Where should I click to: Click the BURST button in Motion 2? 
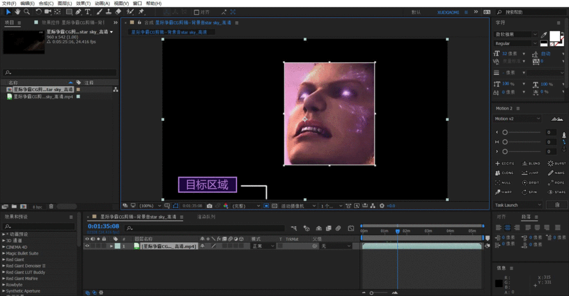tap(557, 163)
